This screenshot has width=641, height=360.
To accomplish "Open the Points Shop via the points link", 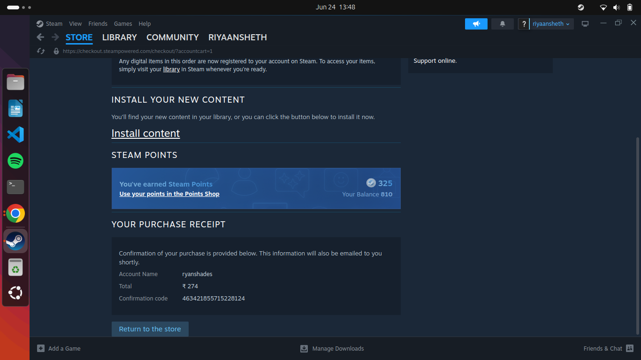I will [169, 194].
